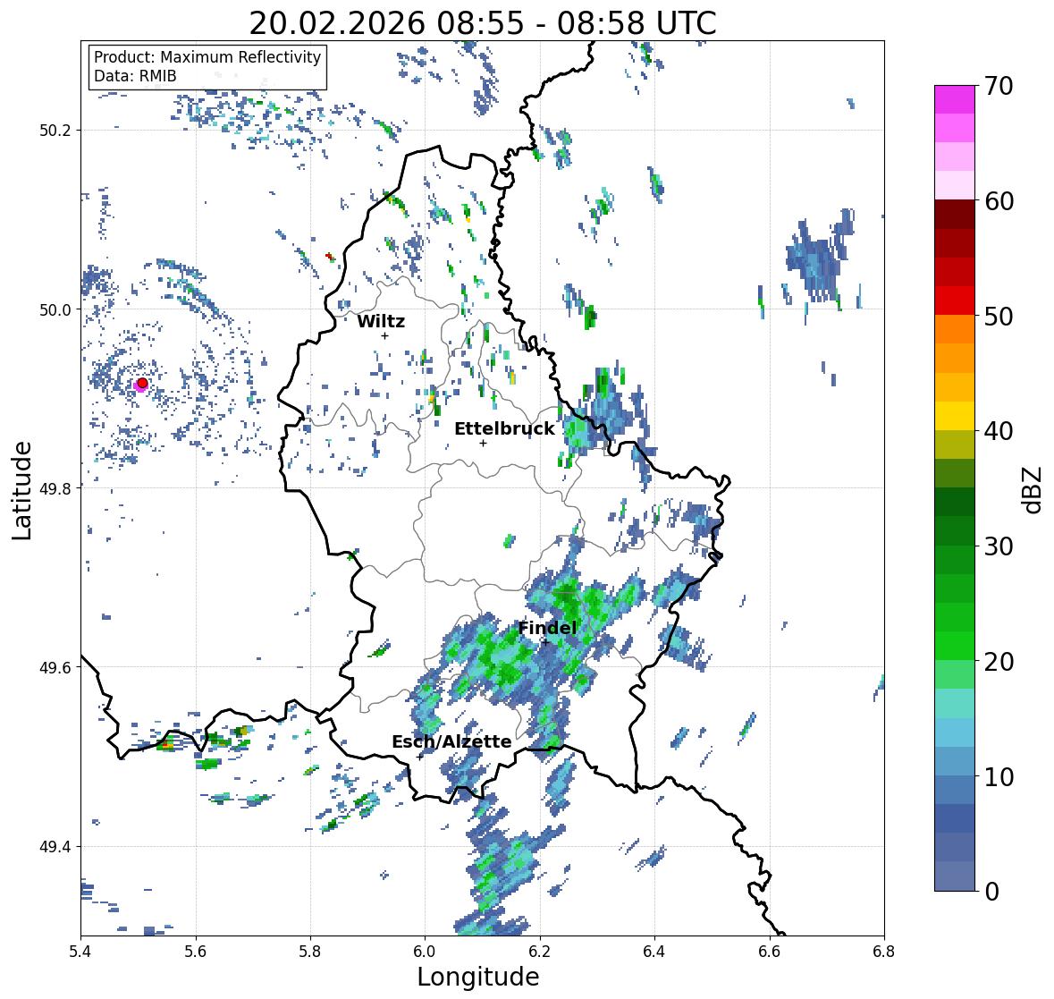Click the 49.6 latitude tick label

click(55, 667)
